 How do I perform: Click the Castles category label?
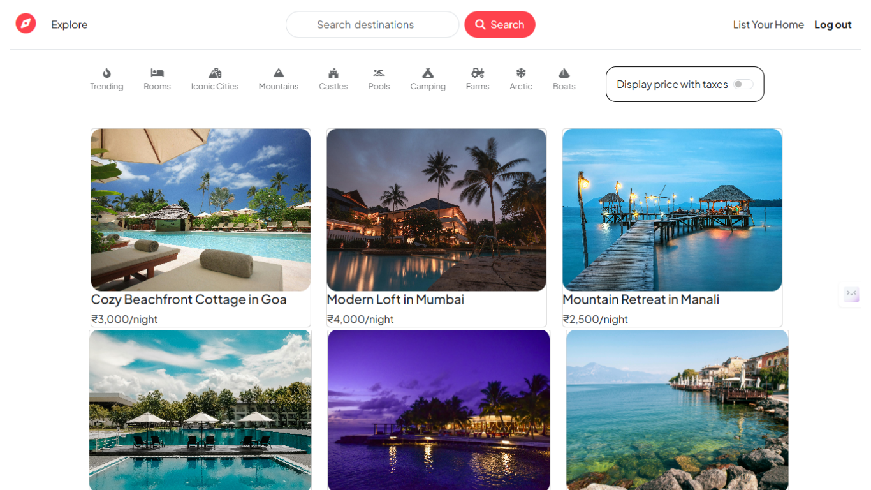click(x=333, y=86)
